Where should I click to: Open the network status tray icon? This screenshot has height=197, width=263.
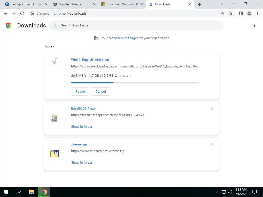tap(224, 192)
